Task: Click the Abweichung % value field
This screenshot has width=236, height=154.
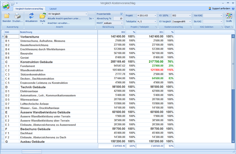Action: 118,18
